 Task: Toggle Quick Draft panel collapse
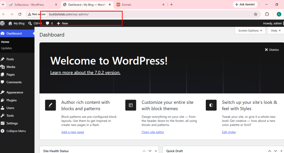[x=281, y=151]
